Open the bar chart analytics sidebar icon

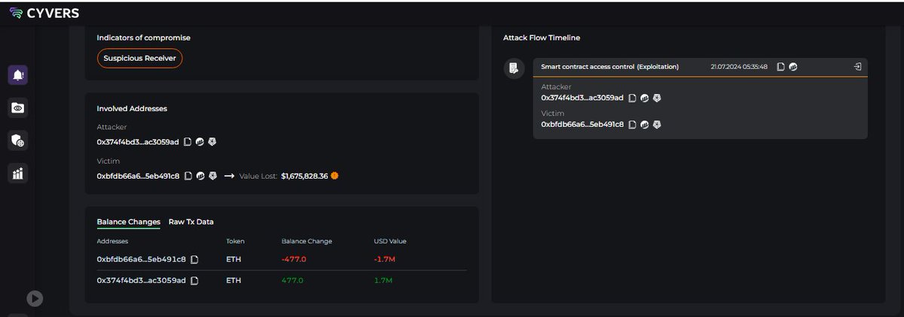coord(18,174)
